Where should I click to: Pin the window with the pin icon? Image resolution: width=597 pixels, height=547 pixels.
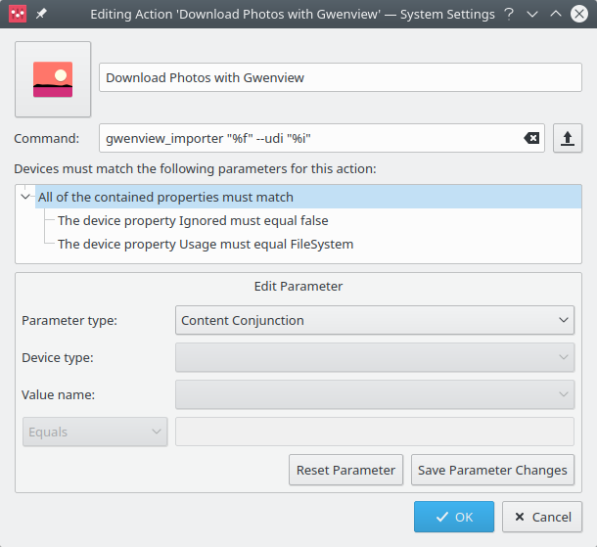point(41,16)
